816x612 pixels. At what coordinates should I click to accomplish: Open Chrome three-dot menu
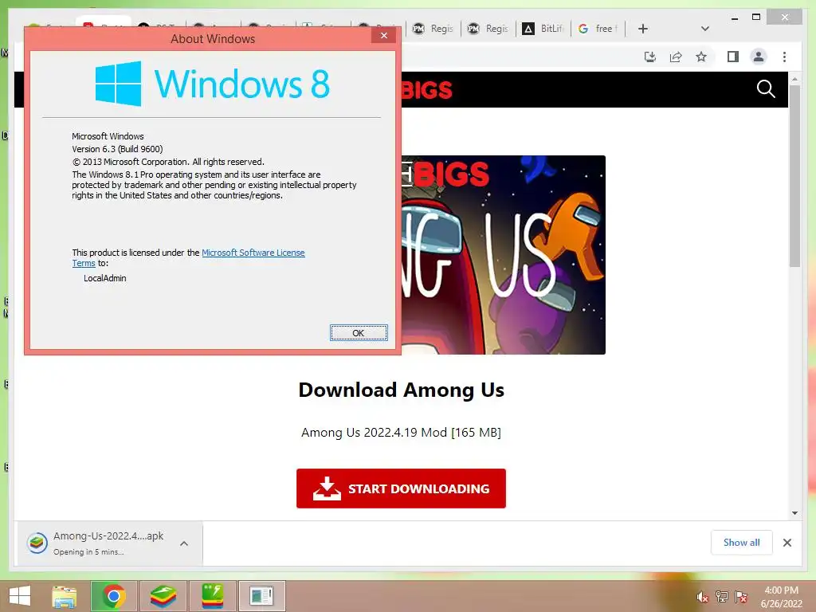coord(784,57)
